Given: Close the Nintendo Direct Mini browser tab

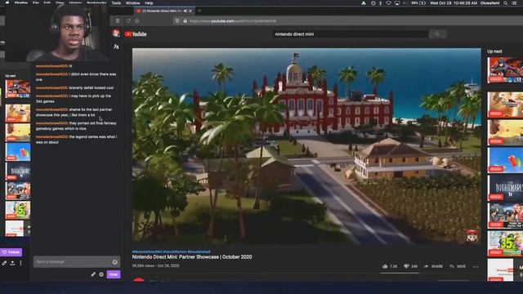Looking at the screenshot, I should tap(190, 11).
